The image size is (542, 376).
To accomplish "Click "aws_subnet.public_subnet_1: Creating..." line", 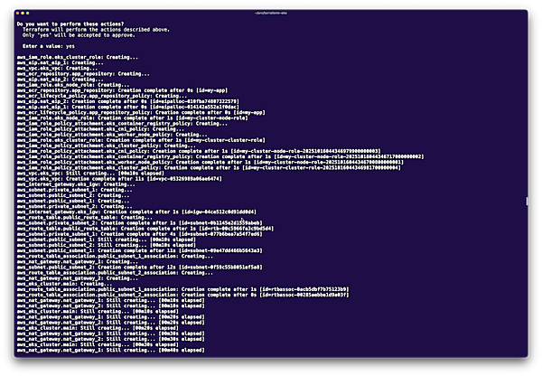I will coord(73,202).
